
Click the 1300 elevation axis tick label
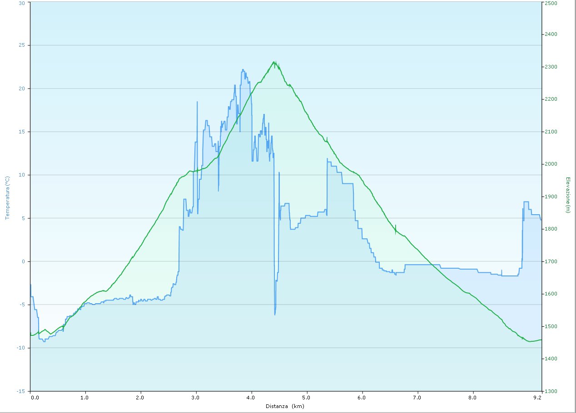click(551, 391)
